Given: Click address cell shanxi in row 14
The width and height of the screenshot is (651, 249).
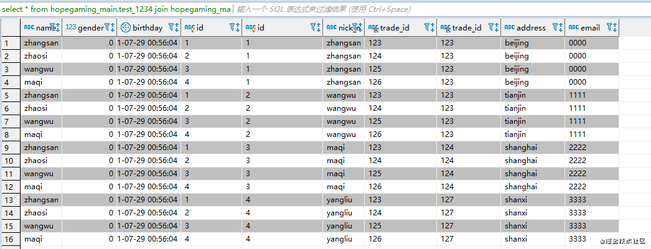Looking at the screenshot, I should tap(533, 213).
